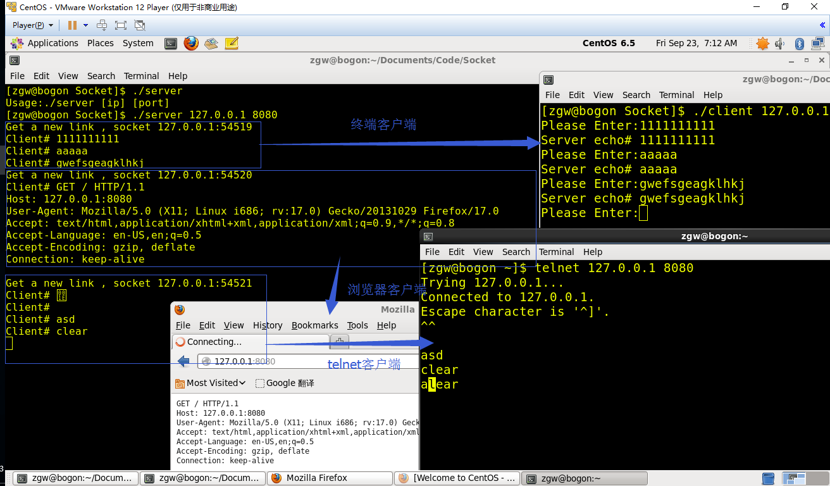Switch to first zgw@bogon:~/Docum... taskbar button
The height and width of the screenshot is (486, 830).
point(75,478)
